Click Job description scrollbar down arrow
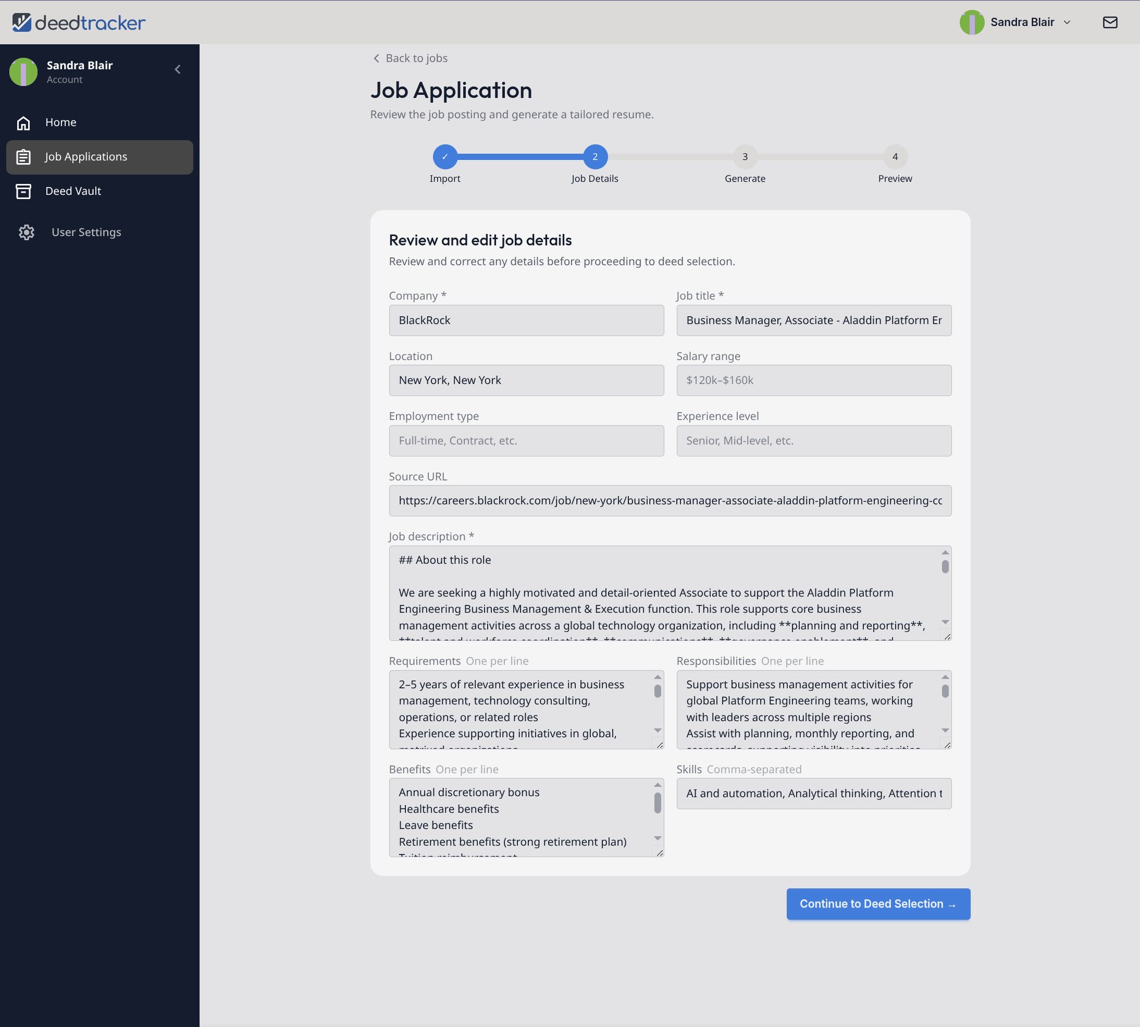 (945, 622)
